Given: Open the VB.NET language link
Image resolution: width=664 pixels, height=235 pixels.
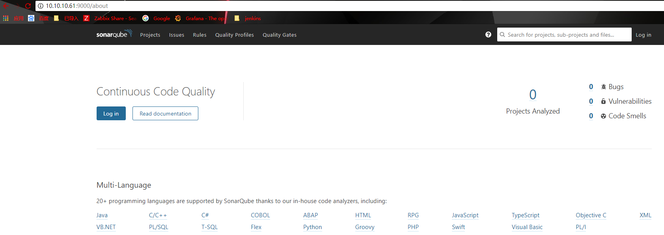Looking at the screenshot, I should [106, 227].
